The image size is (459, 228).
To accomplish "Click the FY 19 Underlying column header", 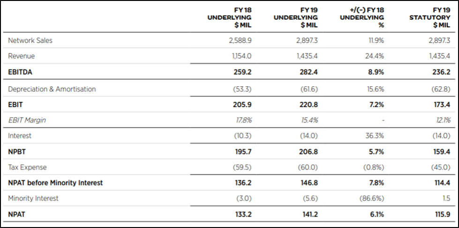I will click(296, 17).
